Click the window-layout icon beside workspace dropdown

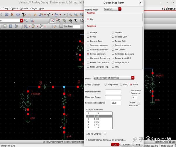(x=26, y=21)
